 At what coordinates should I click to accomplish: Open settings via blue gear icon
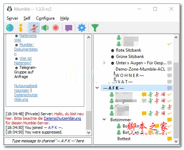click(x=82, y=28)
